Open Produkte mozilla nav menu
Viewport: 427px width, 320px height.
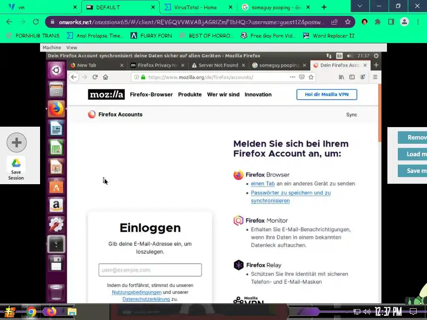[x=190, y=95]
